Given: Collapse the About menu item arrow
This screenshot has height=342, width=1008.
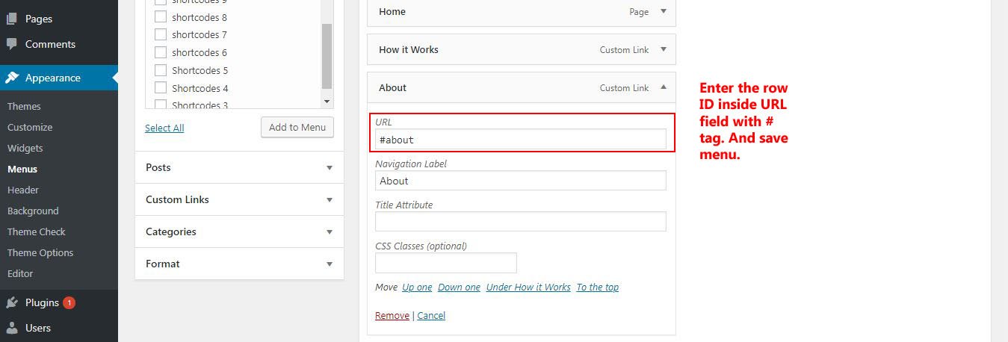Looking at the screenshot, I should coord(664,87).
